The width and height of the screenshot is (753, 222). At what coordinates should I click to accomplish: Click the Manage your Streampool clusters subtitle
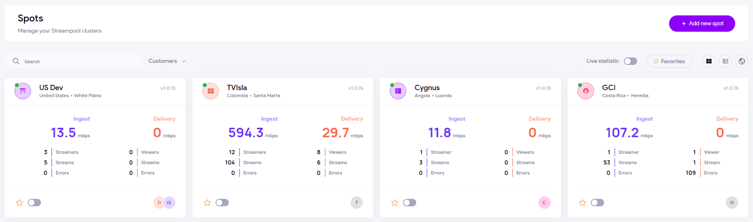pos(60,31)
